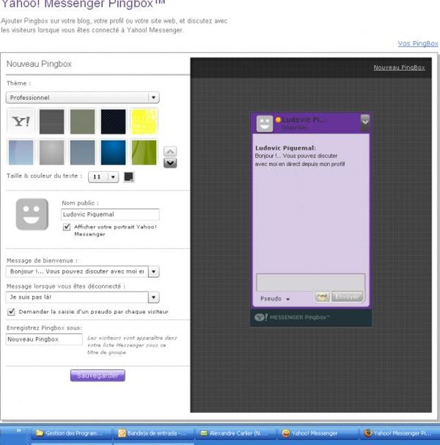Open the Vos PingBox link
The image size is (440, 445).
(418, 43)
